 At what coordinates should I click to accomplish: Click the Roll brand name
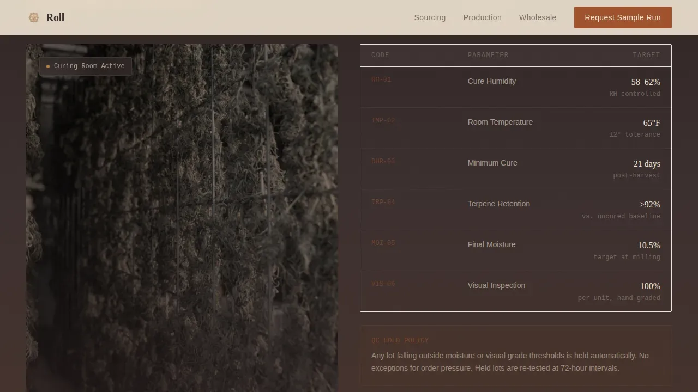pos(55,17)
